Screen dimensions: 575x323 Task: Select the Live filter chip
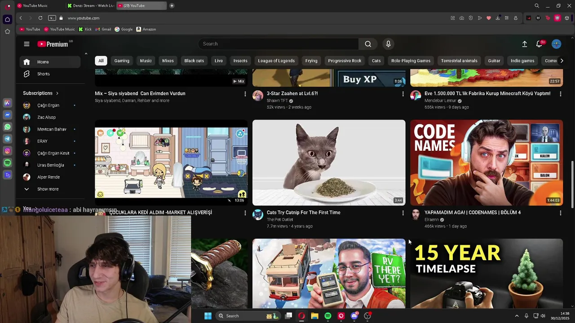point(219,61)
